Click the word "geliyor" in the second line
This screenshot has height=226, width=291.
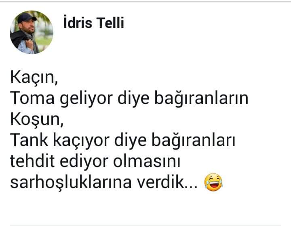(86, 99)
